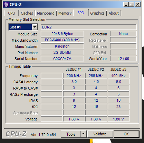This screenshot has height=143, width=144.
Task: Click the serial number C0CC947A
Action: 62,59
